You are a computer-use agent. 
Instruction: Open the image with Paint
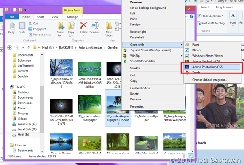tap(196, 45)
